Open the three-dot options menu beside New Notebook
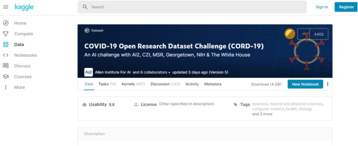 328,84
